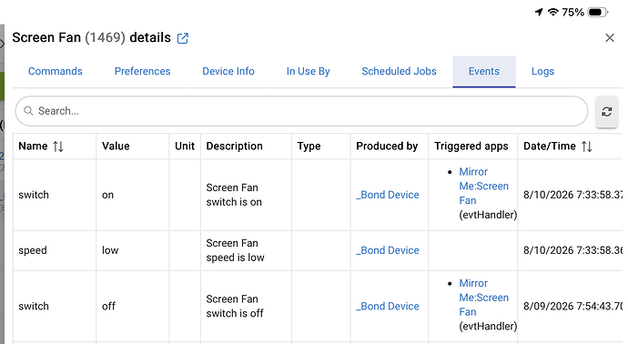Open _Bond Device link in speed low row
Screen dimensions: 628x344
388,250
